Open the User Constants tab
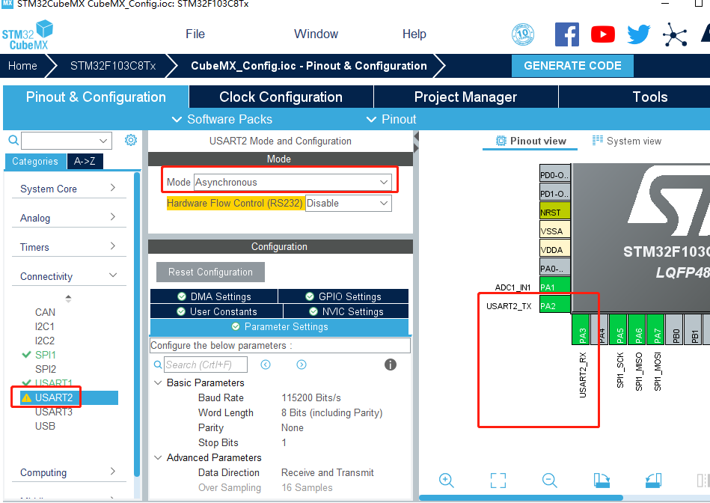The image size is (710, 503). point(216,311)
